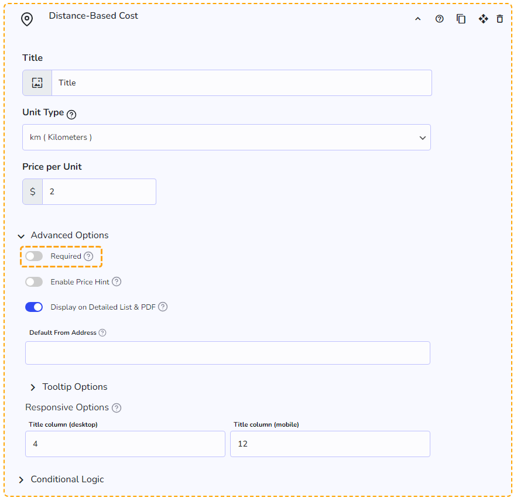Duplicate the Distance-Based Cost element
Screen dimensions: 517x501
[x=461, y=19]
